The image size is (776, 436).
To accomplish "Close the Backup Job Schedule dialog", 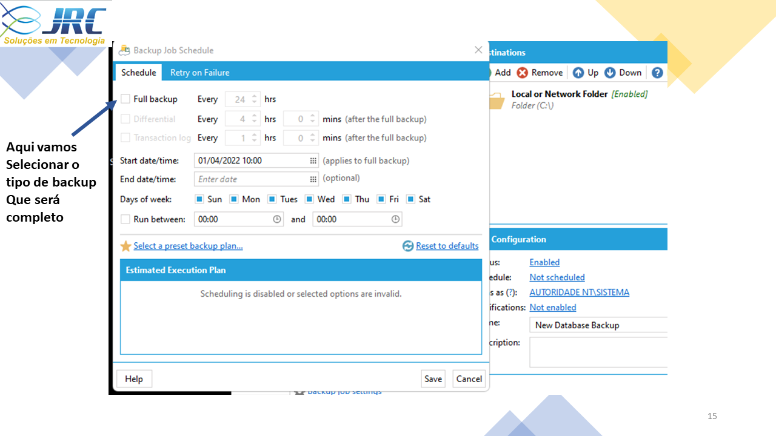I will point(478,50).
